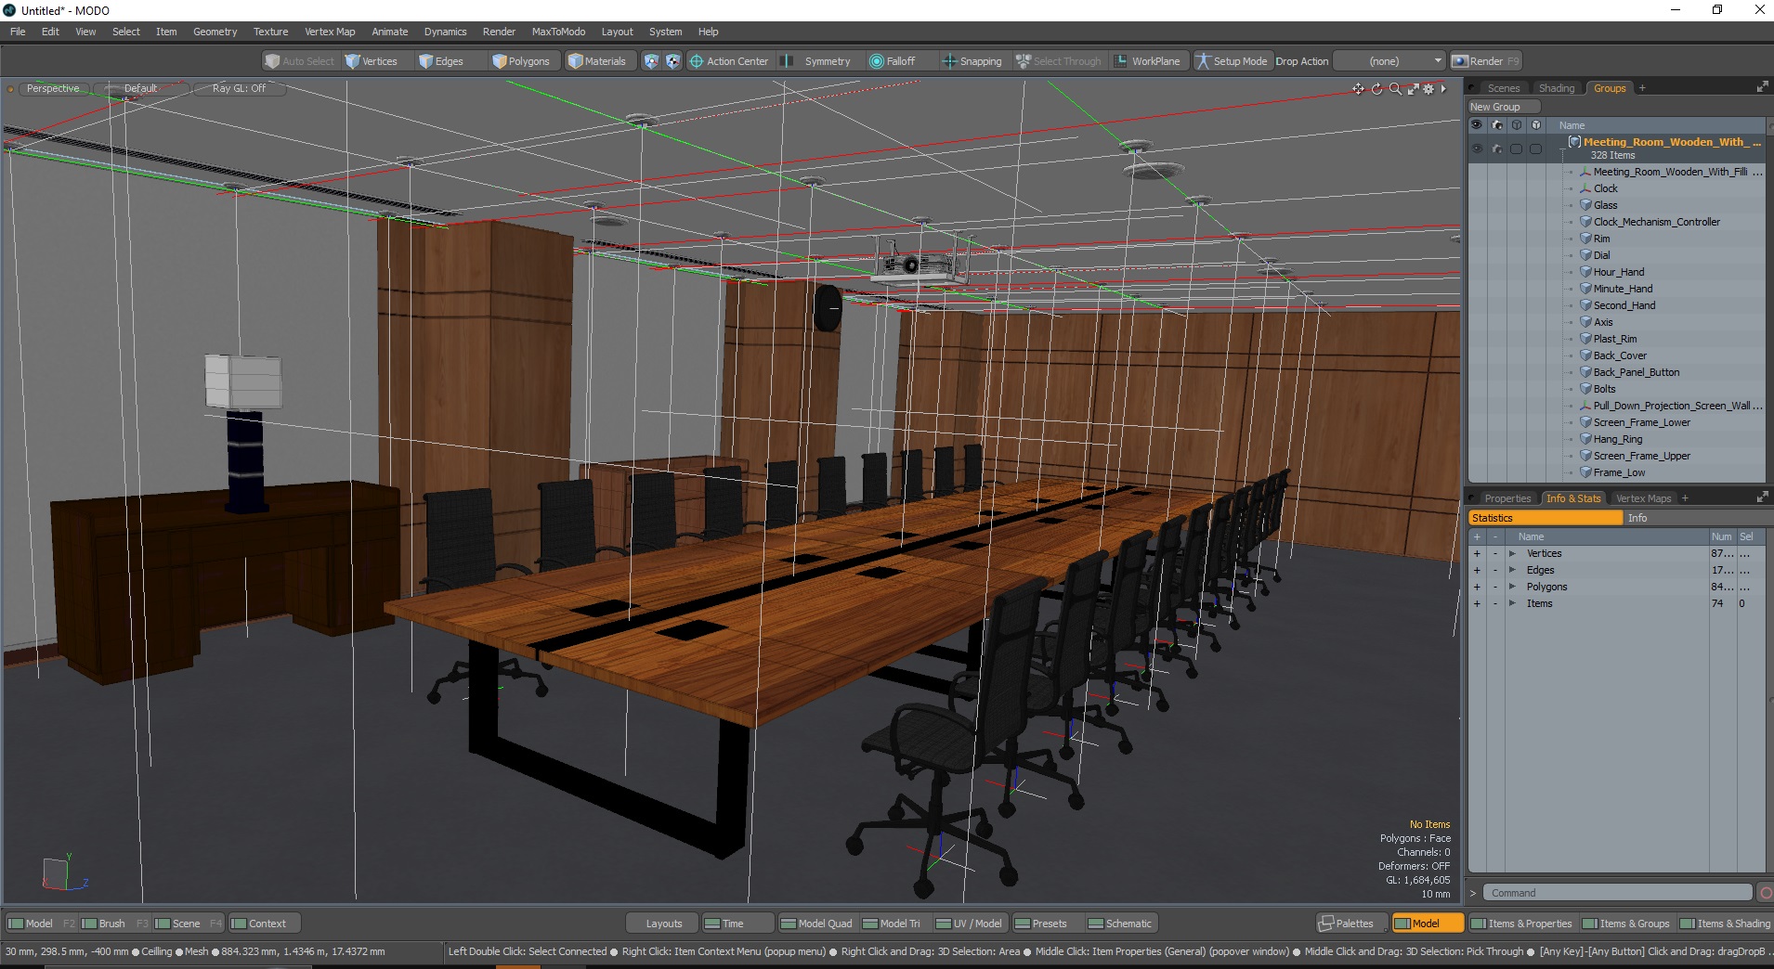Add a new tab next to Groups
1774x969 pixels.
click(1642, 88)
